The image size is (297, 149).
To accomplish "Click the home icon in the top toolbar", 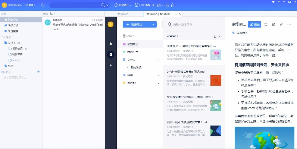I will (x=172, y=5).
